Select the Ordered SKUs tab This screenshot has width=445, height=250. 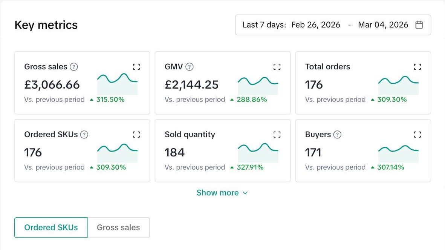point(51,228)
